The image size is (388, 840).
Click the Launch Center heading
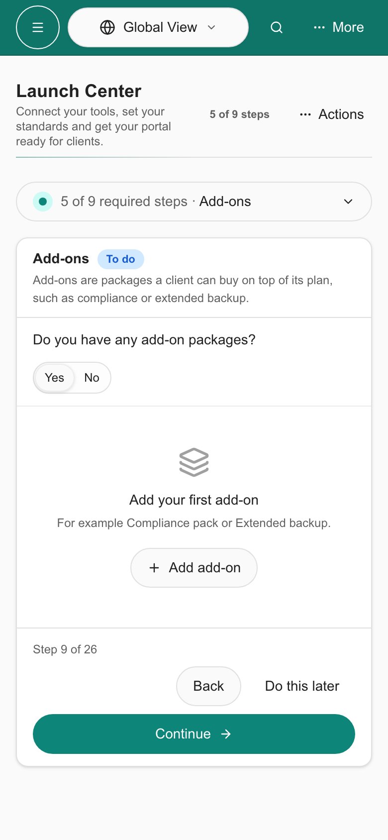click(x=79, y=91)
